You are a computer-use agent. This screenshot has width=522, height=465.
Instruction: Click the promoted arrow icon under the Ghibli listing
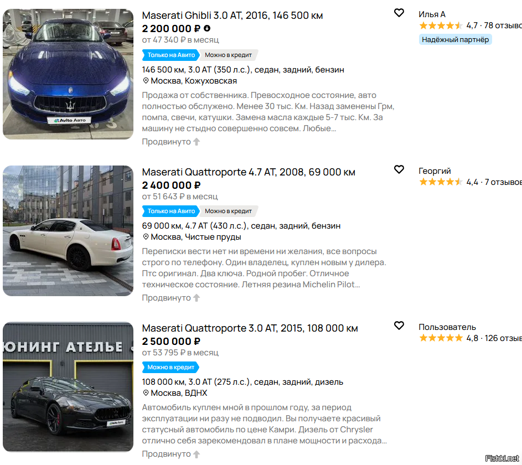(x=197, y=142)
